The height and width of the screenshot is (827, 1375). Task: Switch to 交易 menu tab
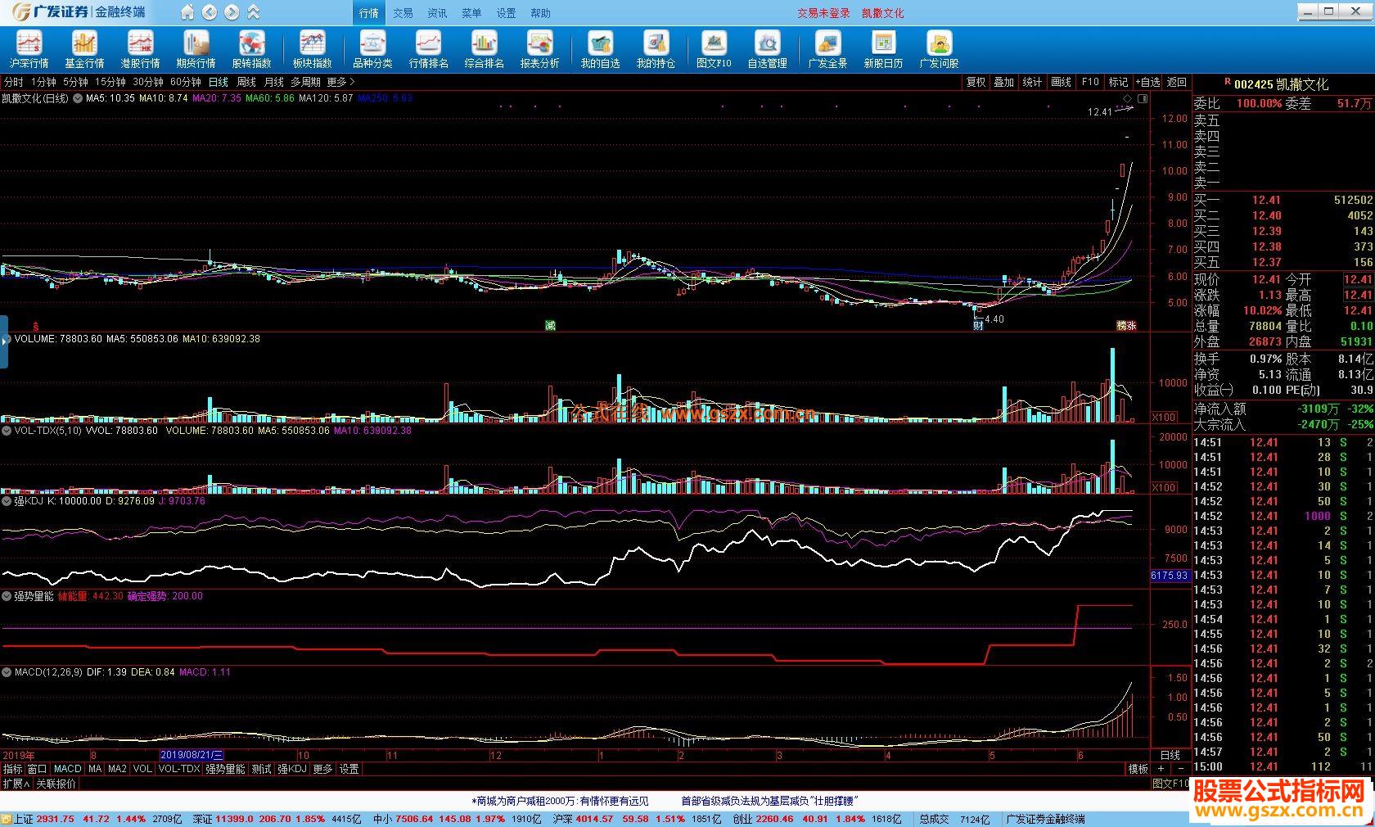coord(403,13)
